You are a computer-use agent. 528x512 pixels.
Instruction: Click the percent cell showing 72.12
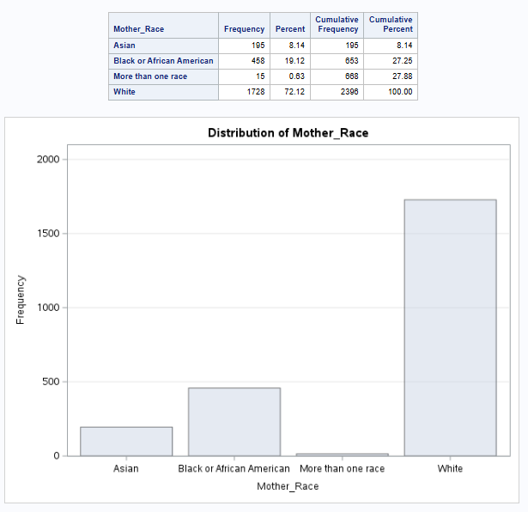[295, 92]
